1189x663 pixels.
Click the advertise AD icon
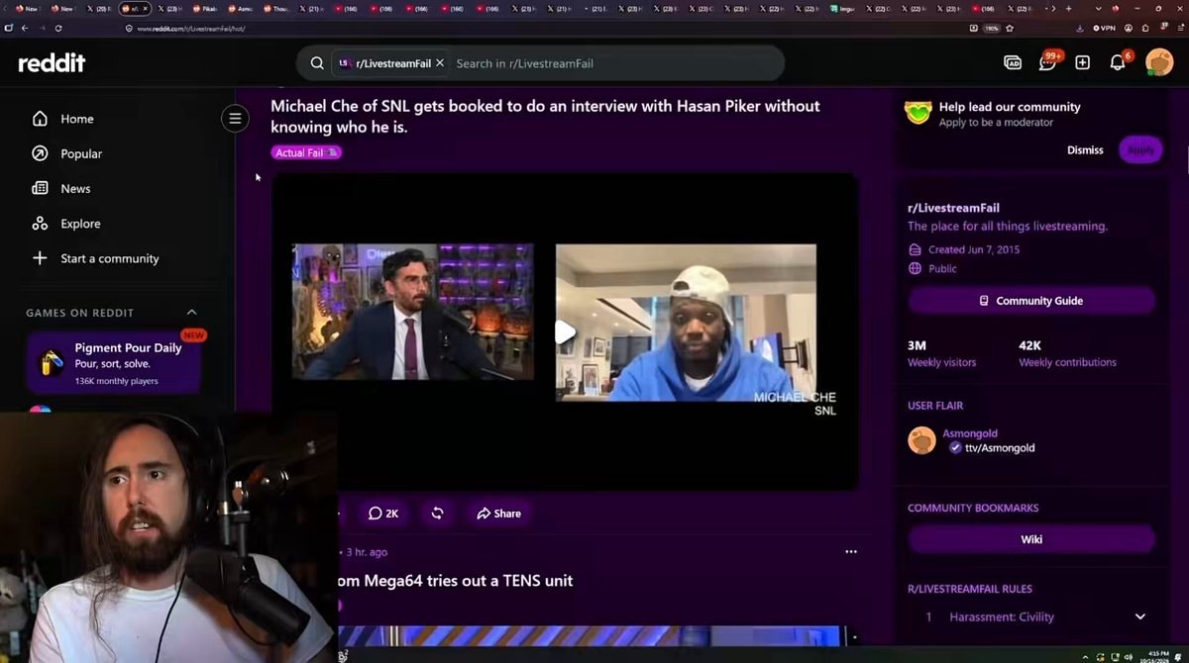click(1013, 62)
